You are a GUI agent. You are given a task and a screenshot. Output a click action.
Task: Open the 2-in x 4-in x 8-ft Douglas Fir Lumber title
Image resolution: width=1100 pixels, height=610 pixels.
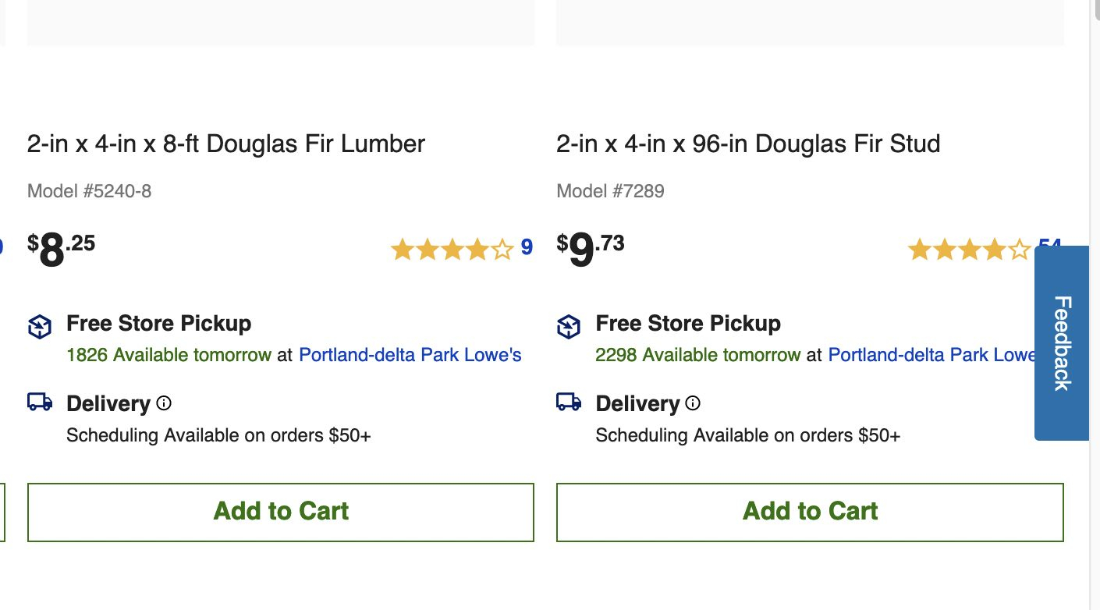(226, 144)
